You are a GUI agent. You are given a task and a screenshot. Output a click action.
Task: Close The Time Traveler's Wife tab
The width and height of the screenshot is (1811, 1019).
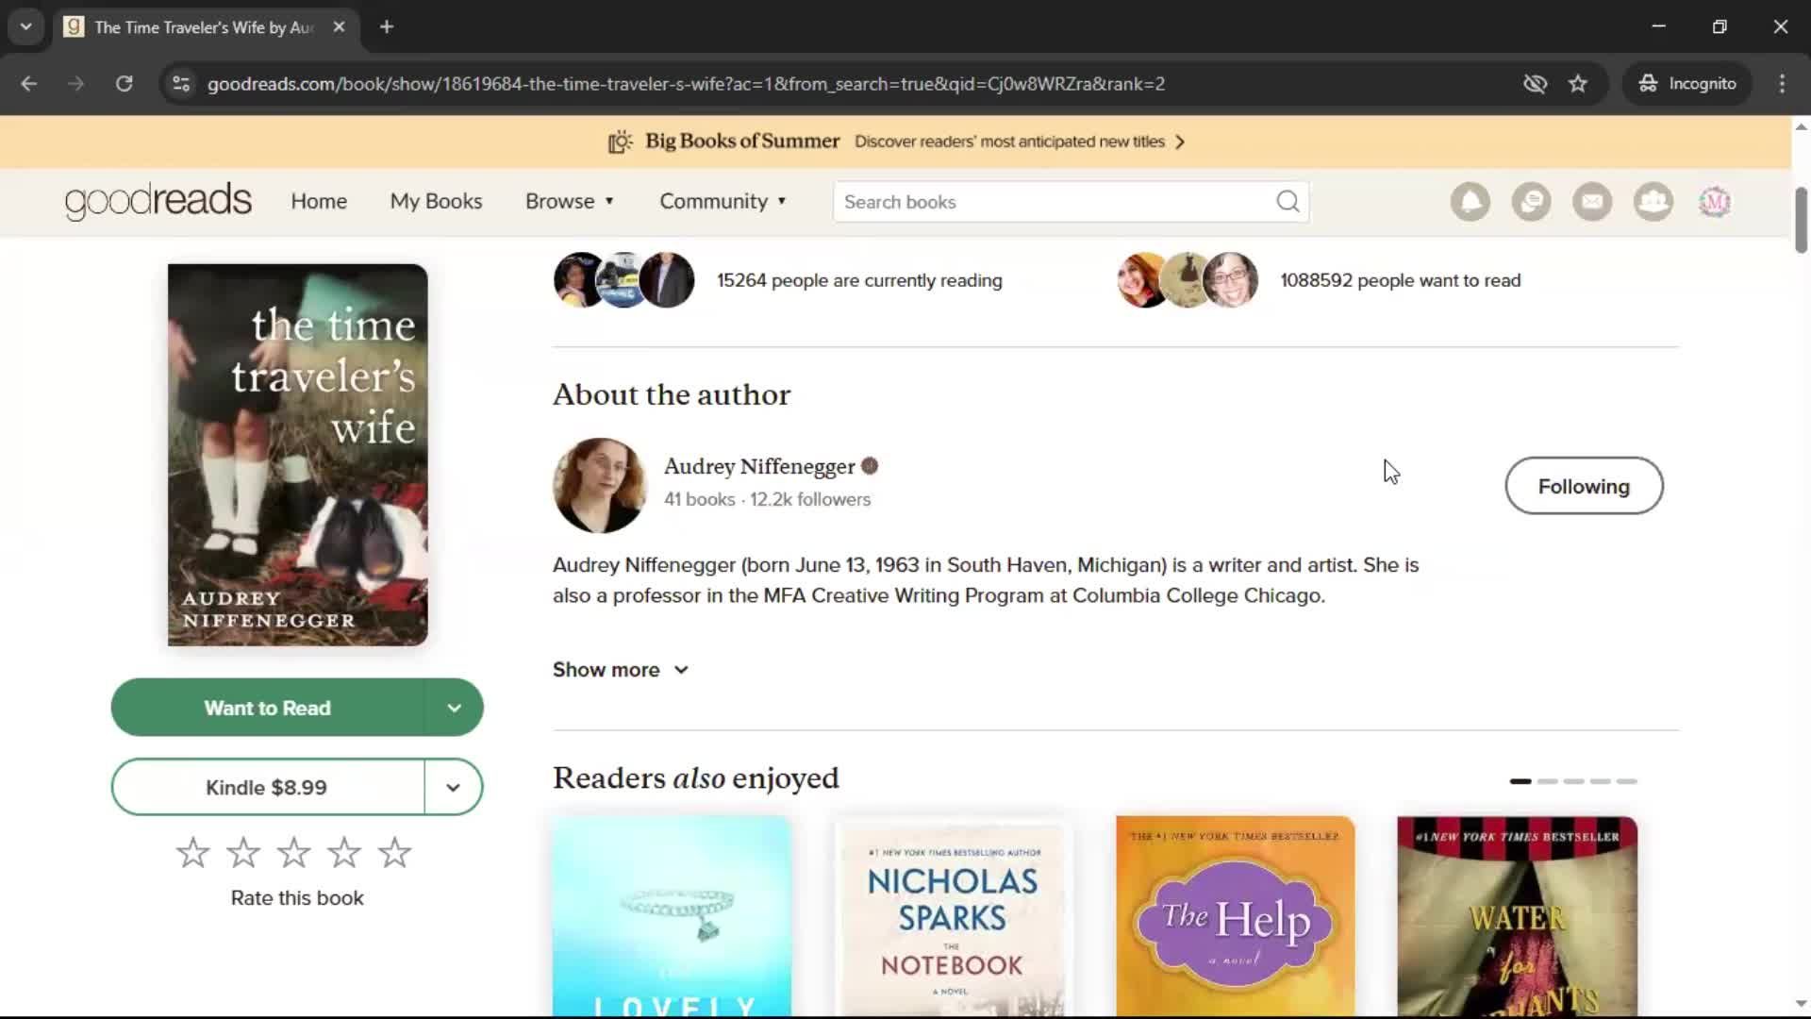click(x=339, y=26)
